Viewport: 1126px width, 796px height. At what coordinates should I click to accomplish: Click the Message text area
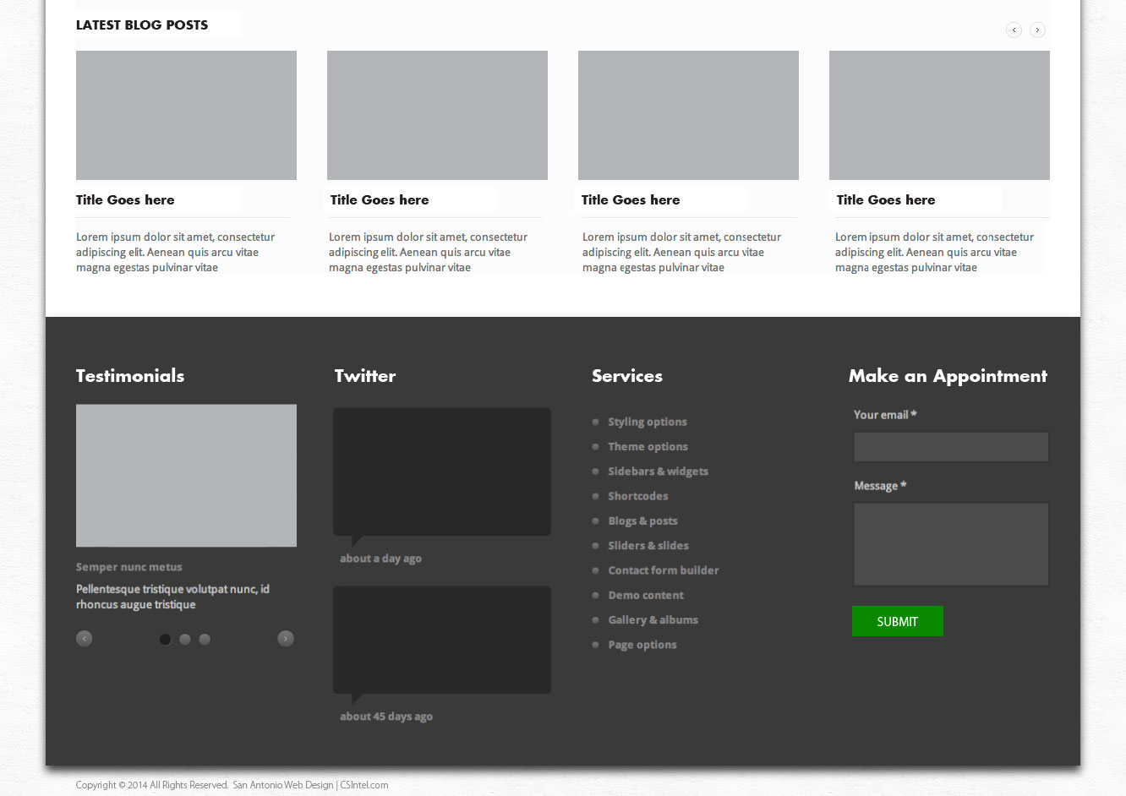(951, 544)
